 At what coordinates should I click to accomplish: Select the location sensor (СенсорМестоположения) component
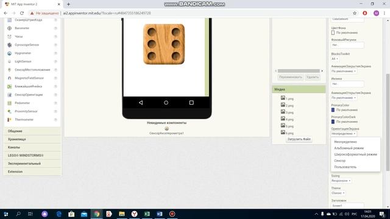click(x=32, y=70)
